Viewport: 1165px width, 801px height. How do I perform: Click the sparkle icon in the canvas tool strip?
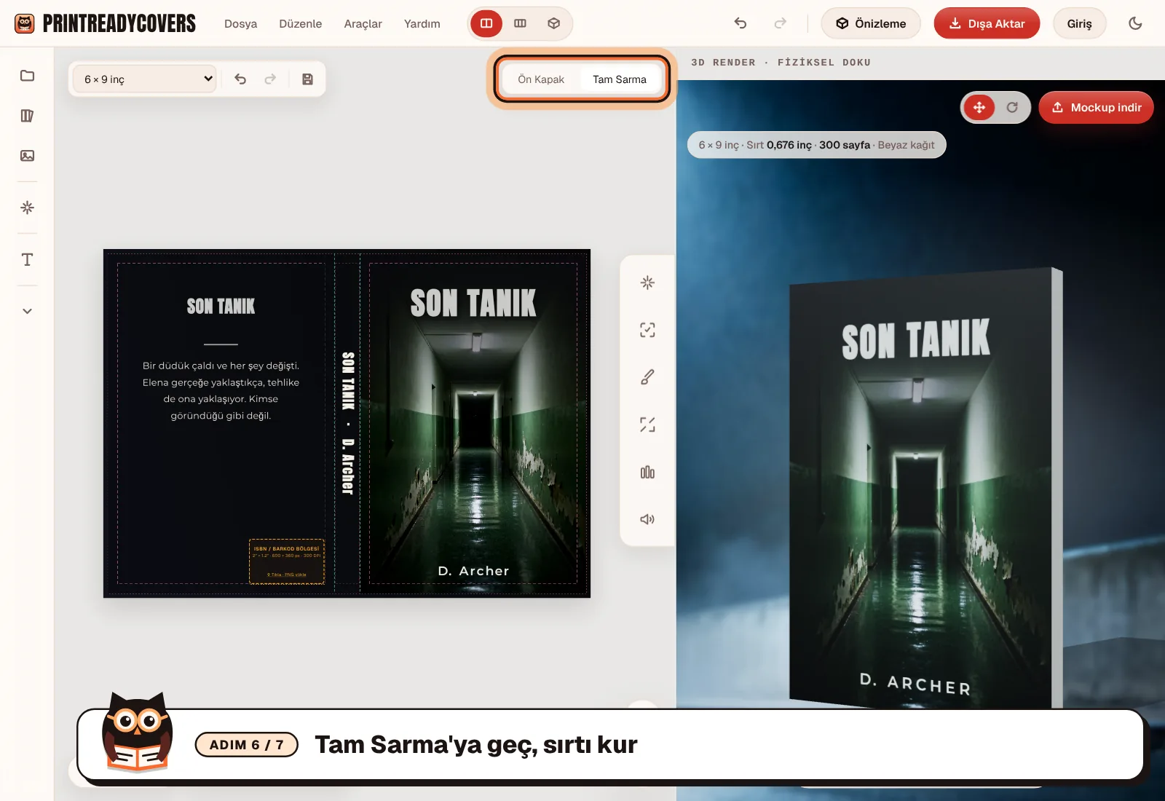pyautogui.click(x=647, y=283)
